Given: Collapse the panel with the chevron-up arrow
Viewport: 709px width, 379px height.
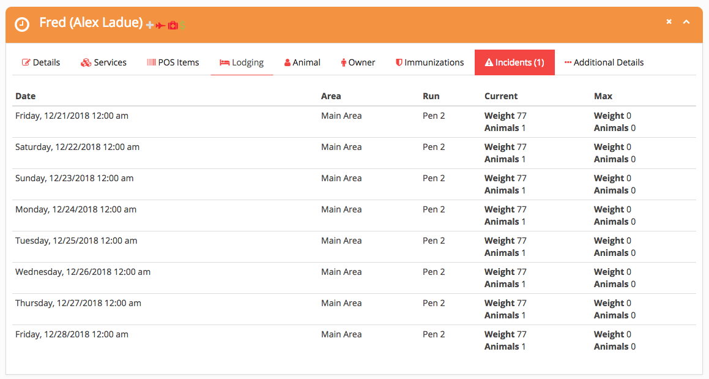Looking at the screenshot, I should pos(686,21).
